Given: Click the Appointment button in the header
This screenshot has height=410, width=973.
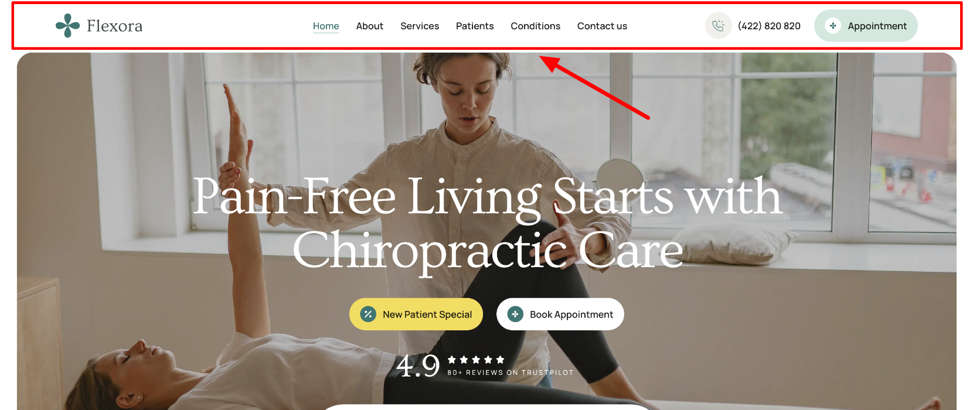Looking at the screenshot, I should [866, 26].
